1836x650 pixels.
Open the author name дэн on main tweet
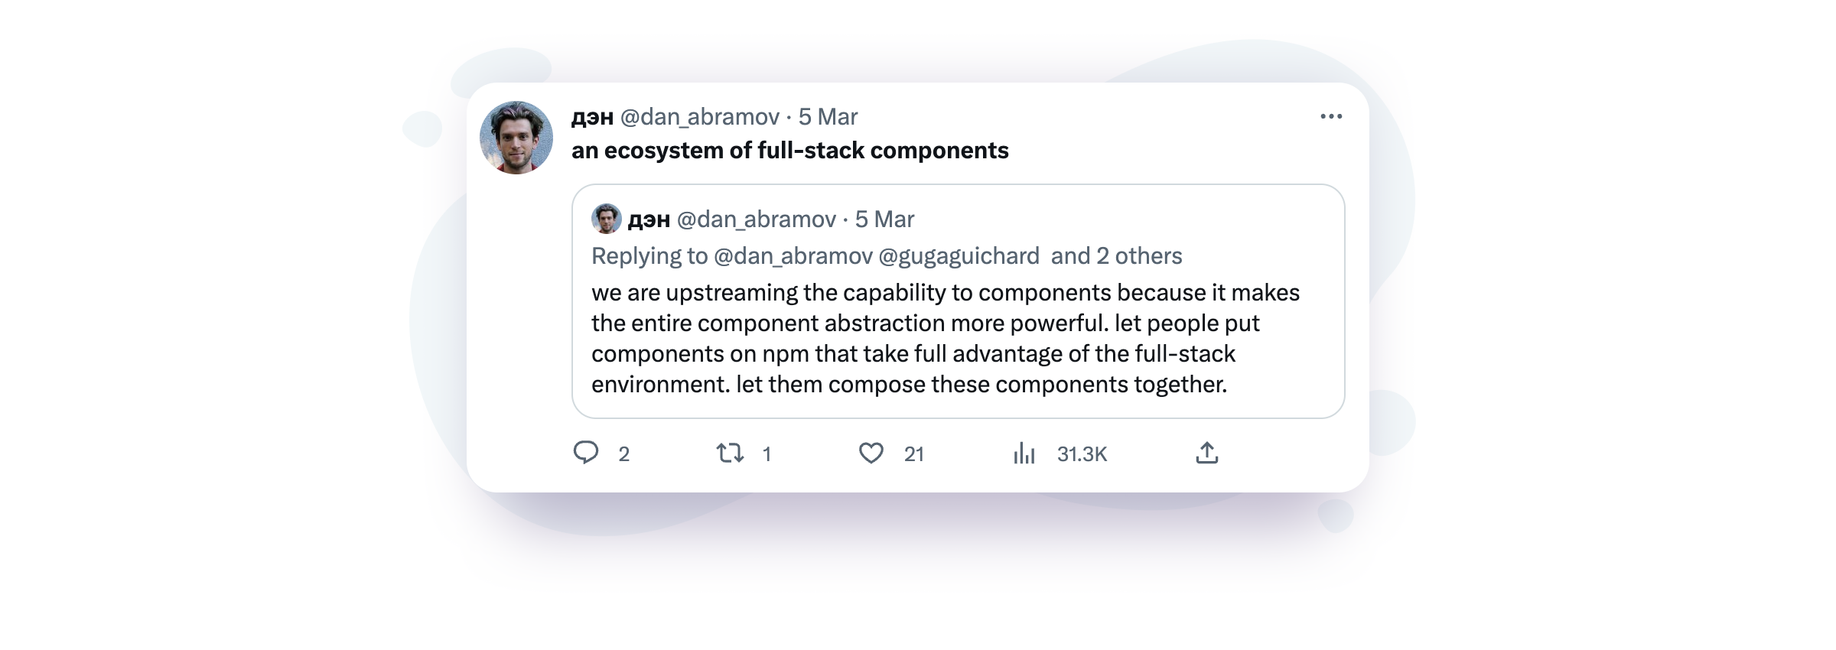point(592,117)
